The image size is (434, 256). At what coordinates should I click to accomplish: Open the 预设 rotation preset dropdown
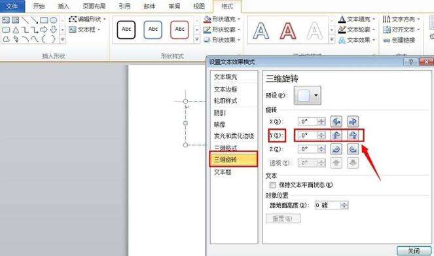click(316, 96)
